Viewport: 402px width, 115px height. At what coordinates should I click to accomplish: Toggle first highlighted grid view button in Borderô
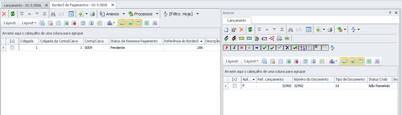point(122,23)
